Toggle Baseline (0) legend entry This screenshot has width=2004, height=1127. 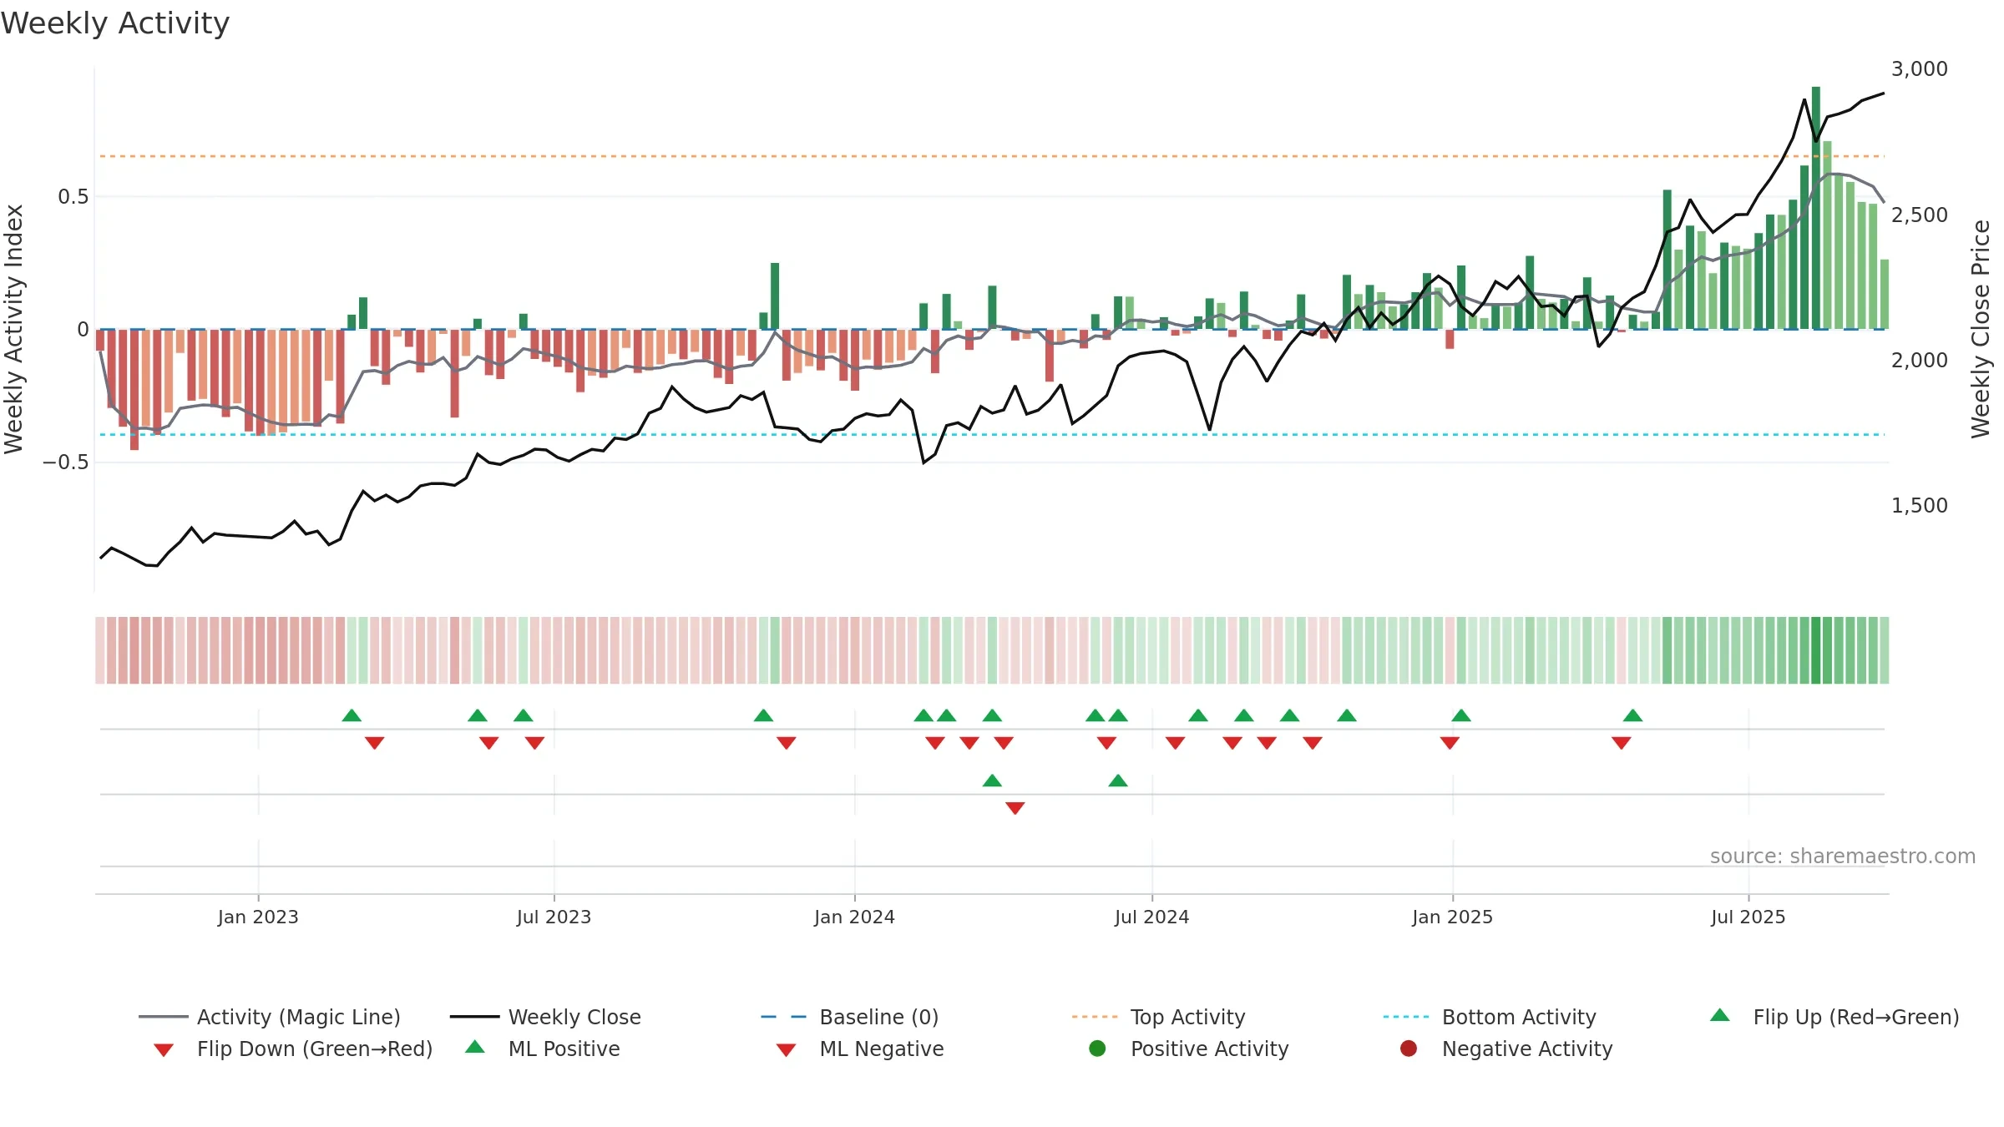click(850, 1017)
